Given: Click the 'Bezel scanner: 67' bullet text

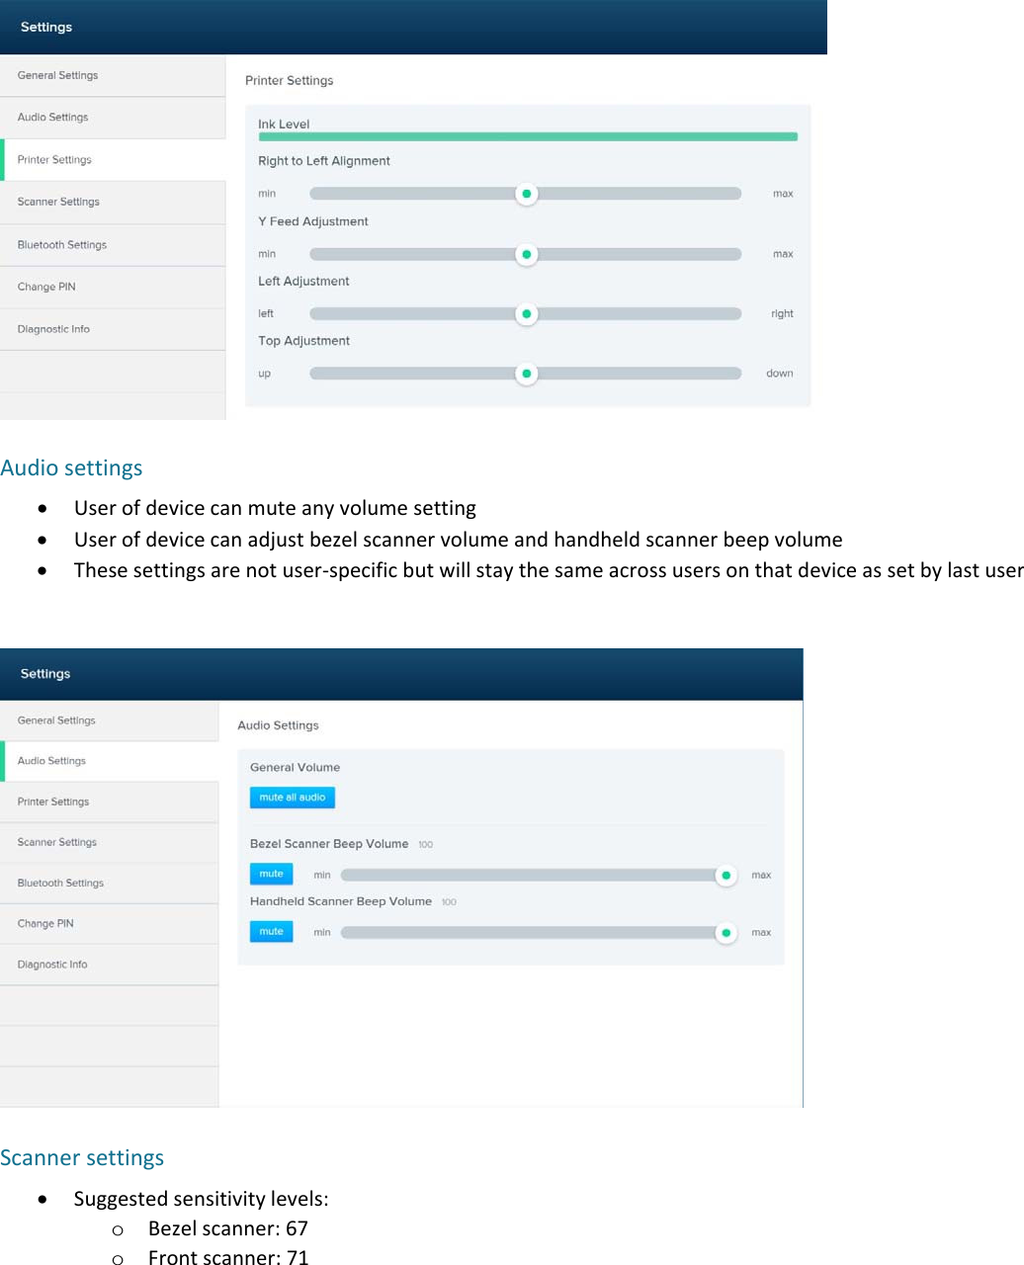Looking at the screenshot, I should click(x=228, y=1228).
